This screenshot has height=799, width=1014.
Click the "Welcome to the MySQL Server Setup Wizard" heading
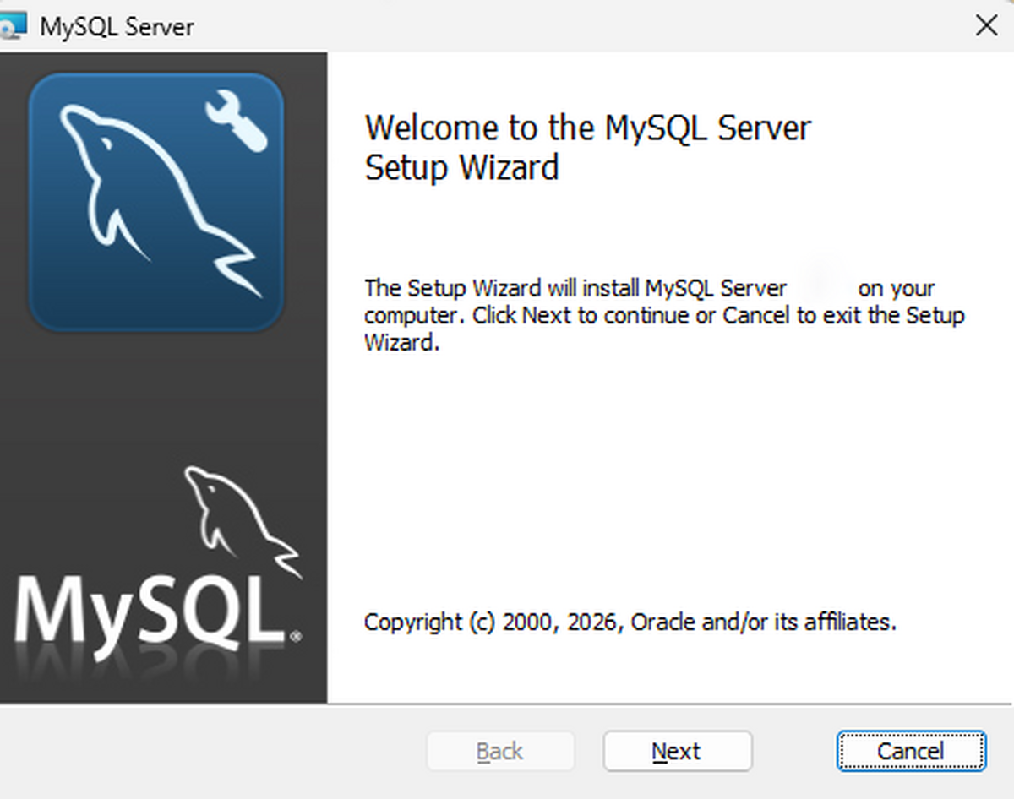588,148
